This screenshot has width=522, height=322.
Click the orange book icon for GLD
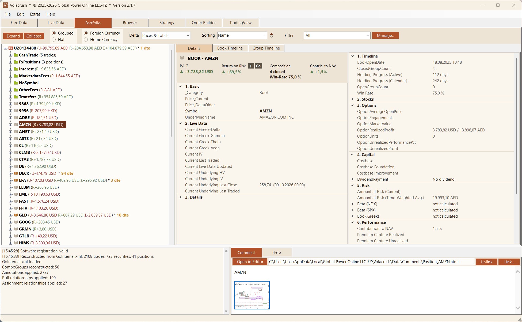point(16,215)
